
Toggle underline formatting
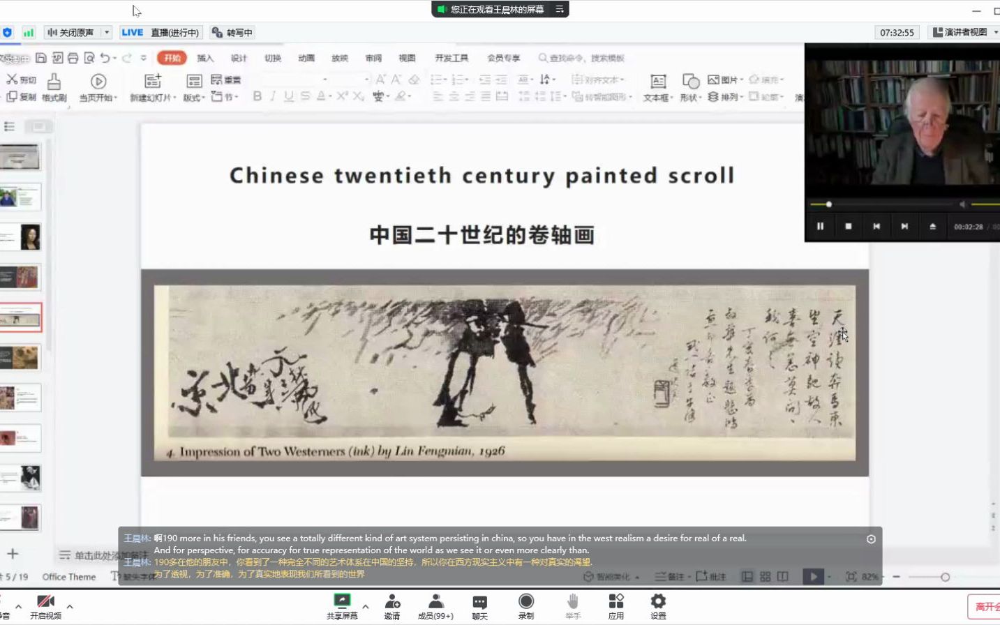click(x=288, y=96)
